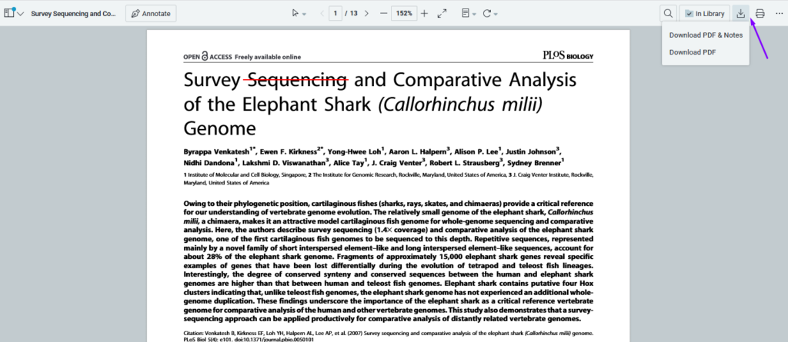The image size is (788, 342).
Task: Go to the previous page
Action: (322, 14)
